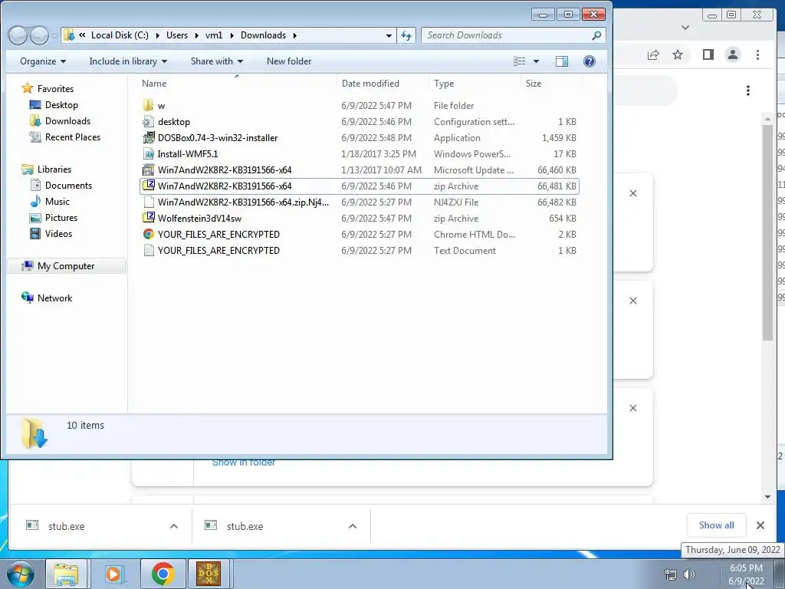The image size is (785, 589).
Task: Open the Chrome share icon
Action: coord(653,54)
